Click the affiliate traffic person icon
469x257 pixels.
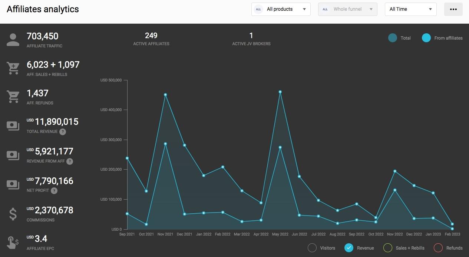click(13, 40)
